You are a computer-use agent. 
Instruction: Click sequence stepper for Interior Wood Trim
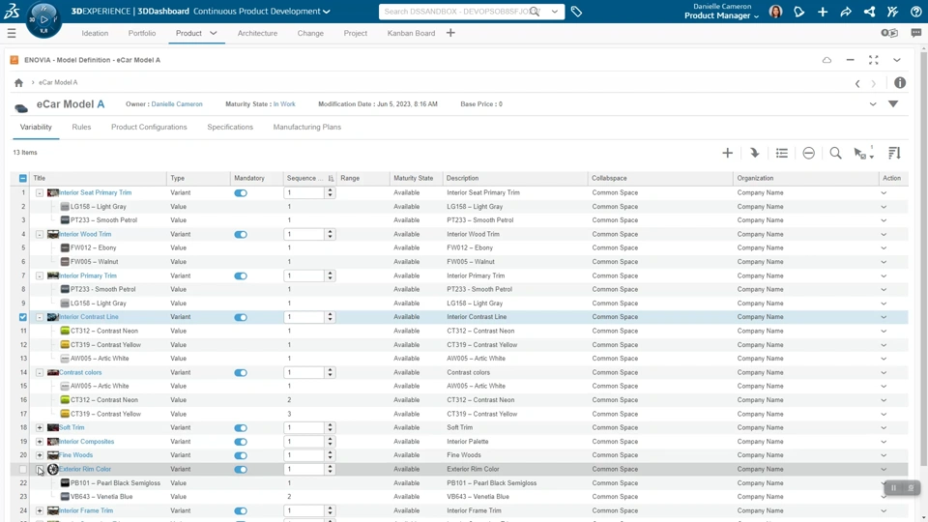coord(331,234)
